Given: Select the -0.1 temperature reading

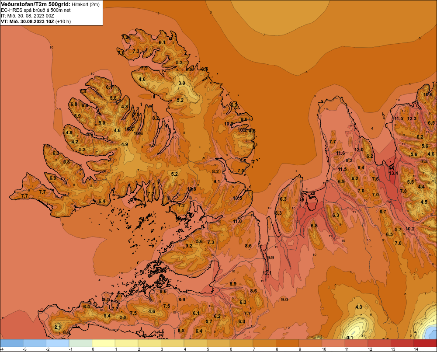Looking at the screenshot, I should 349,338.
